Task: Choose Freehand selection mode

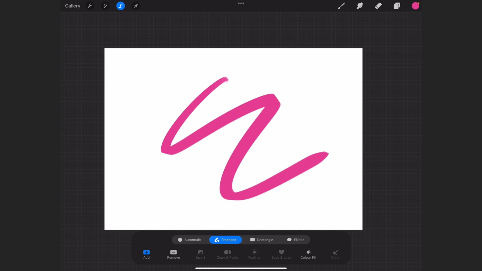Action: 225,240
